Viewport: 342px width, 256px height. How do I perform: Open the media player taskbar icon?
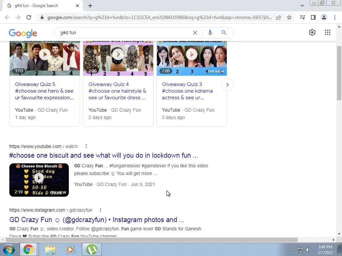(70, 249)
